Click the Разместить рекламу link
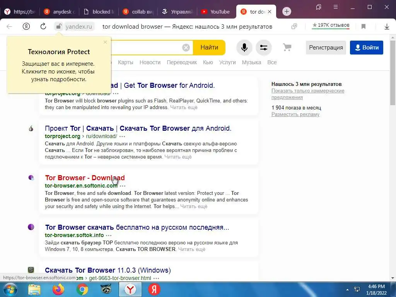This screenshot has height=297, width=396. (x=295, y=114)
